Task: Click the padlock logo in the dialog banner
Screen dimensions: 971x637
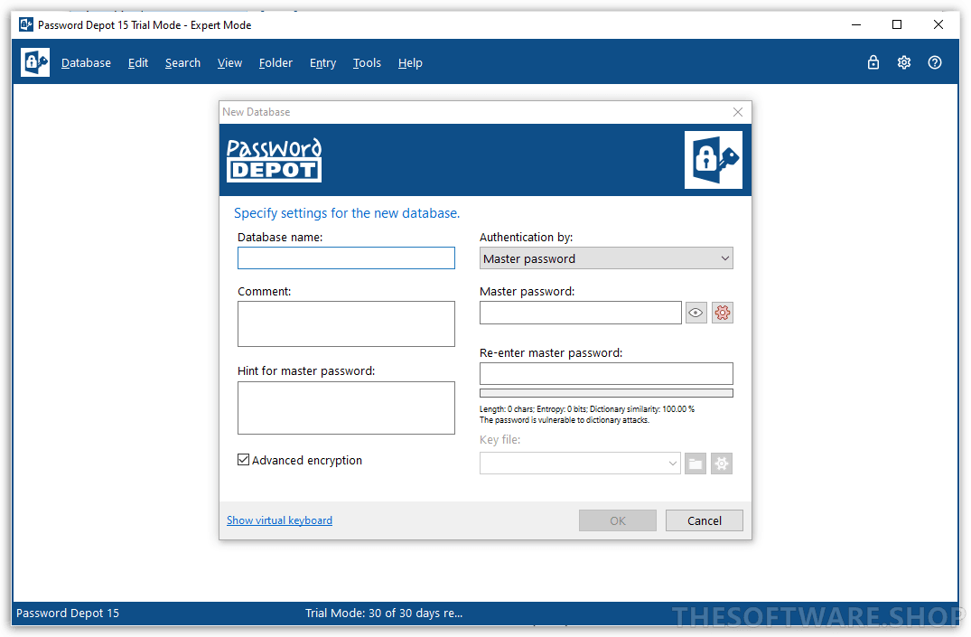Action: click(x=714, y=160)
